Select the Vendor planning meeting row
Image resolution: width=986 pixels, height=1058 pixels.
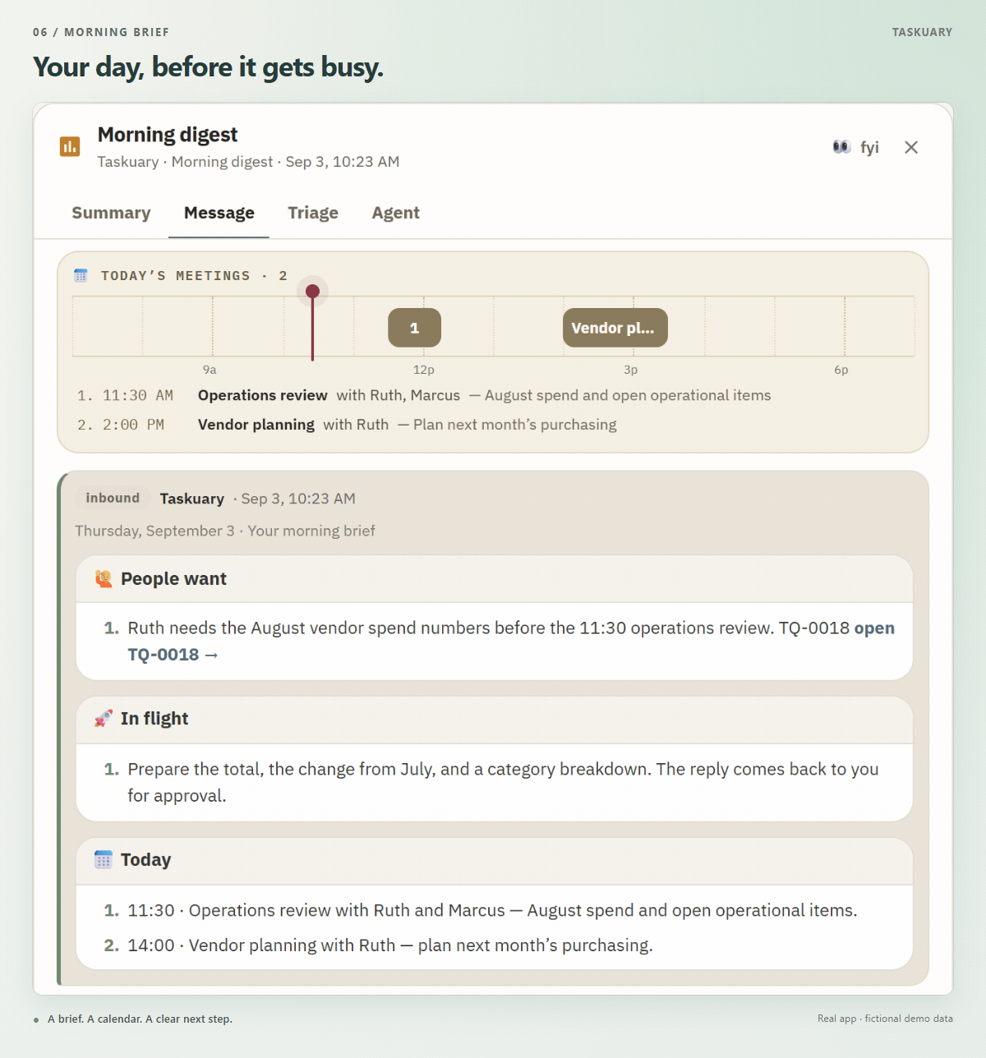[x=347, y=425]
